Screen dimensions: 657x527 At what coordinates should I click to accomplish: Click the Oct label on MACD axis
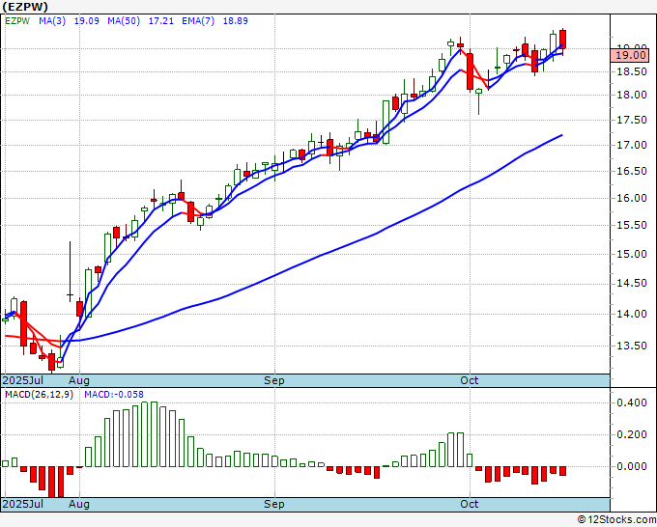[x=469, y=504]
